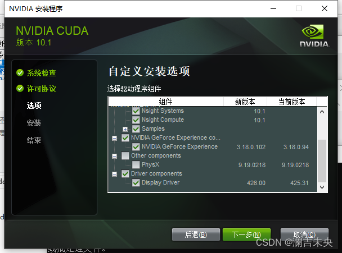This screenshot has height=253, width=342.
Task: Click scroll down arrow of component list
Action: [322, 187]
